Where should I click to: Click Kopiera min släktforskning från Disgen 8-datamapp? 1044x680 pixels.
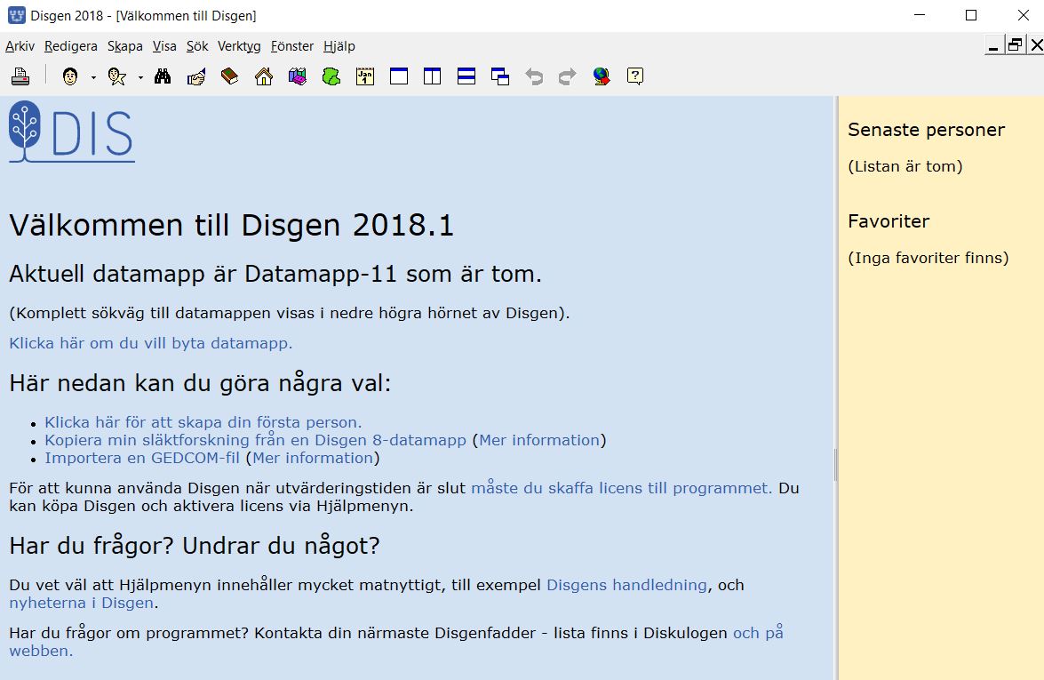(x=255, y=440)
